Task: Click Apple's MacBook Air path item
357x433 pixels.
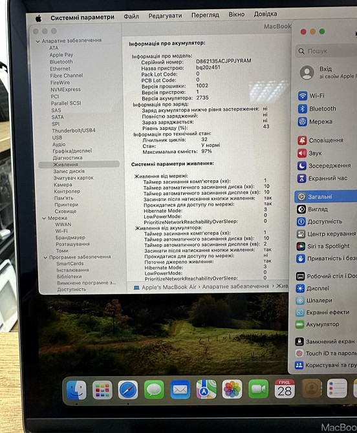Action: coord(165,287)
